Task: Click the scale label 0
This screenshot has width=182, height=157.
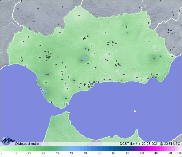Action: pyautogui.click(x=2, y=153)
